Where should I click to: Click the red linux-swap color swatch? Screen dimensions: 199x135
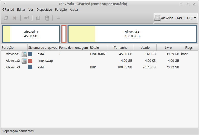point(30,61)
